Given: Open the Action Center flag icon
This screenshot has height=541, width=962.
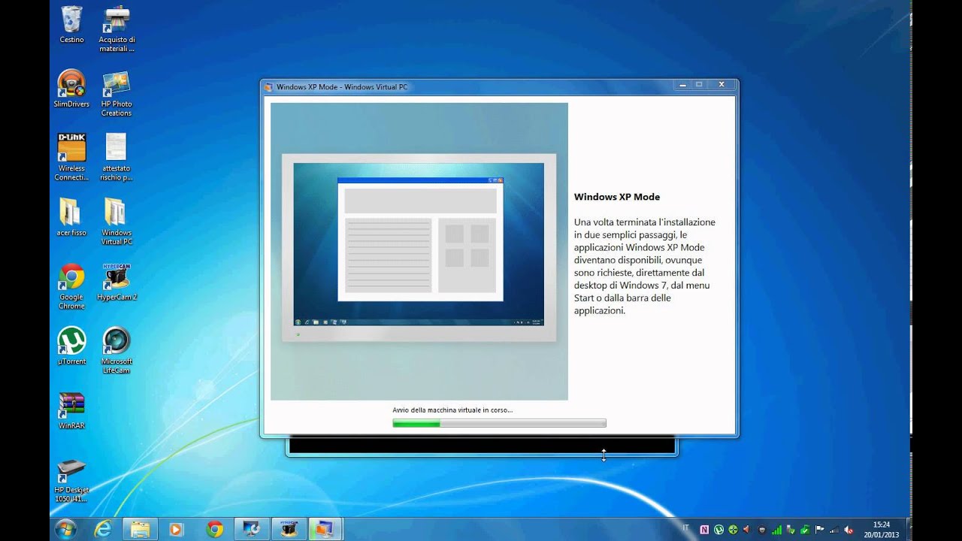Looking at the screenshot, I should tap(820, 529).
